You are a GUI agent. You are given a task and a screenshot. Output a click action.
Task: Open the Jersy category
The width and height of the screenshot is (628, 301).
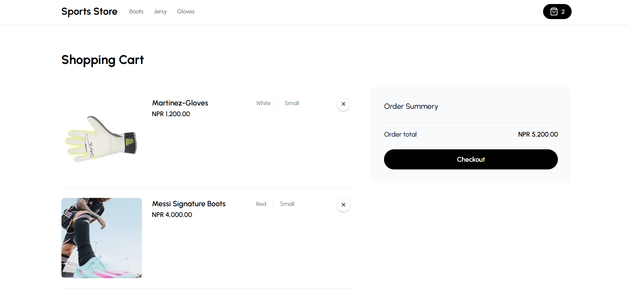(160, 11)
